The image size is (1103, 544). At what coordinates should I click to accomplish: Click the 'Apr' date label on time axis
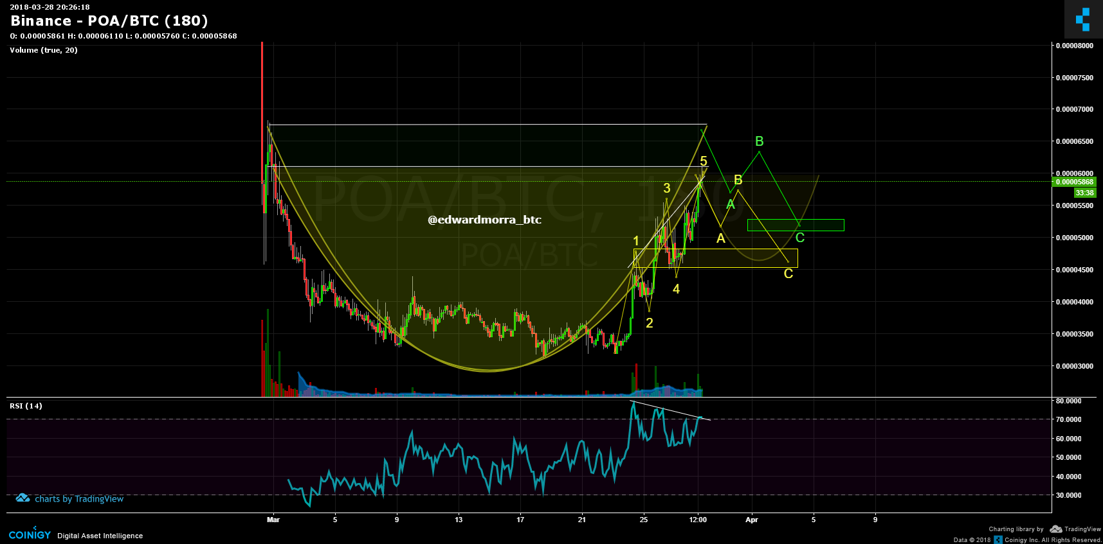click(x=751, y=520)
